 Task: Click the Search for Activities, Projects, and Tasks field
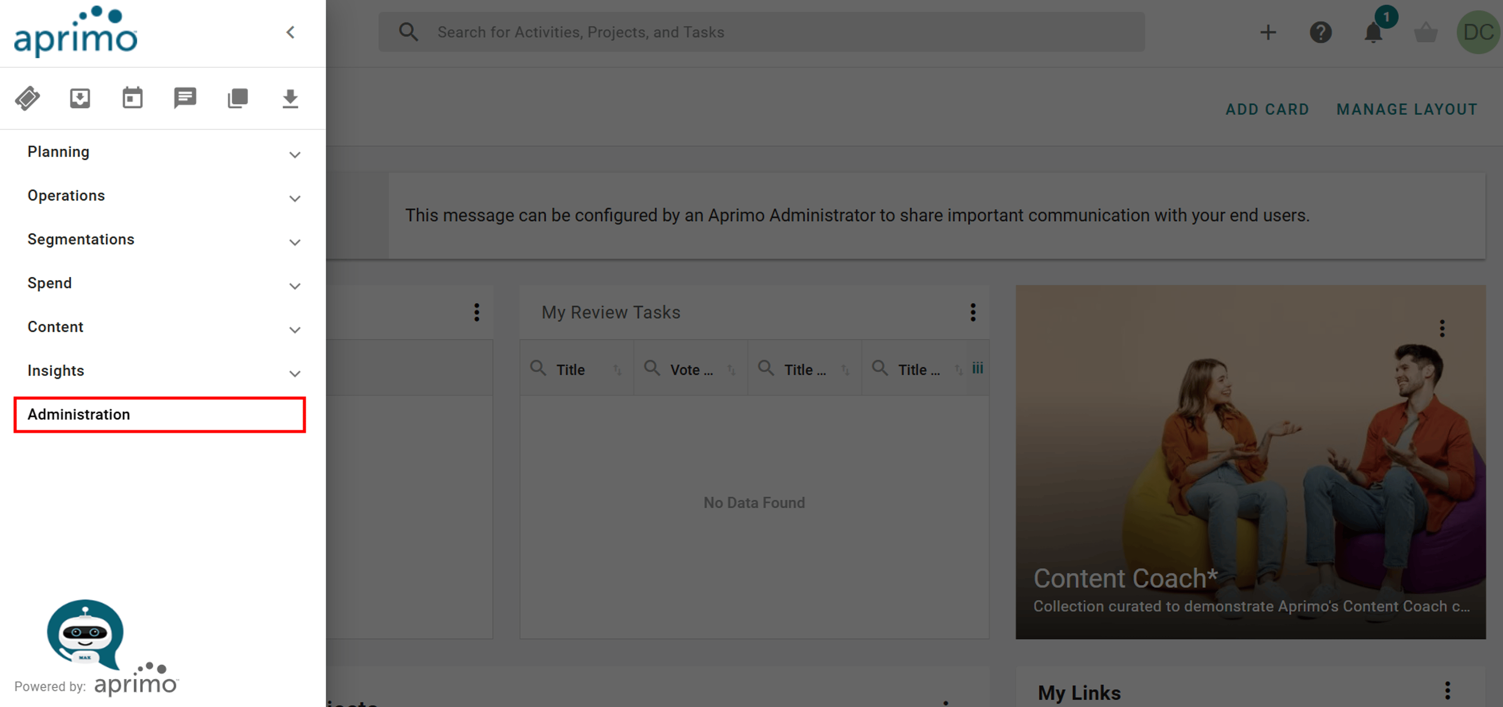761,32
